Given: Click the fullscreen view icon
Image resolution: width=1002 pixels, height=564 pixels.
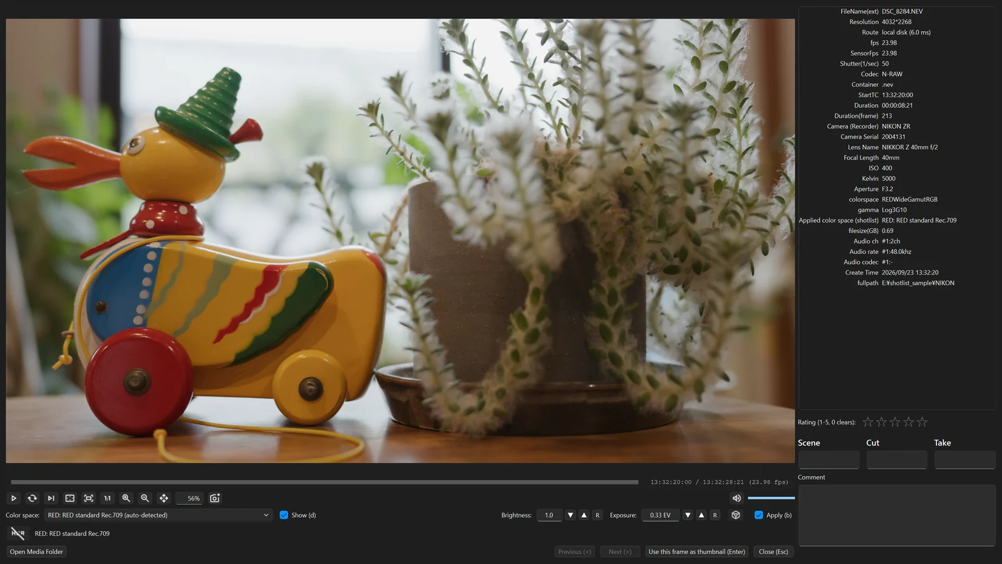Looking at the screenshot, I should click(x=88, y=498).
